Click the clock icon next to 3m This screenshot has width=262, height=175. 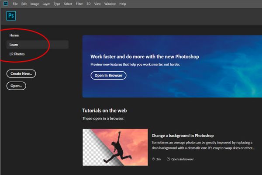click(153, 159)
